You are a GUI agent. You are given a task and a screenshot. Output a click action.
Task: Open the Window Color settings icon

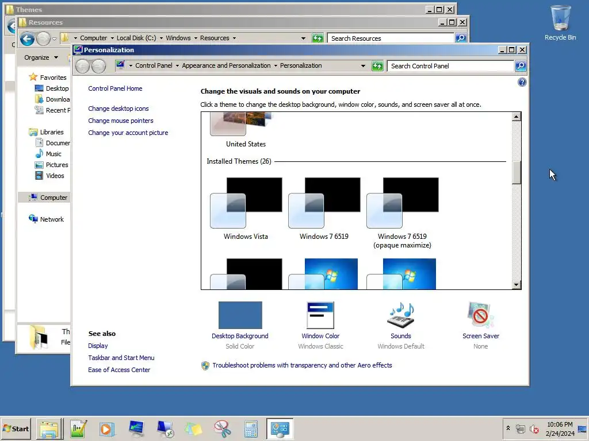point(320,315)
